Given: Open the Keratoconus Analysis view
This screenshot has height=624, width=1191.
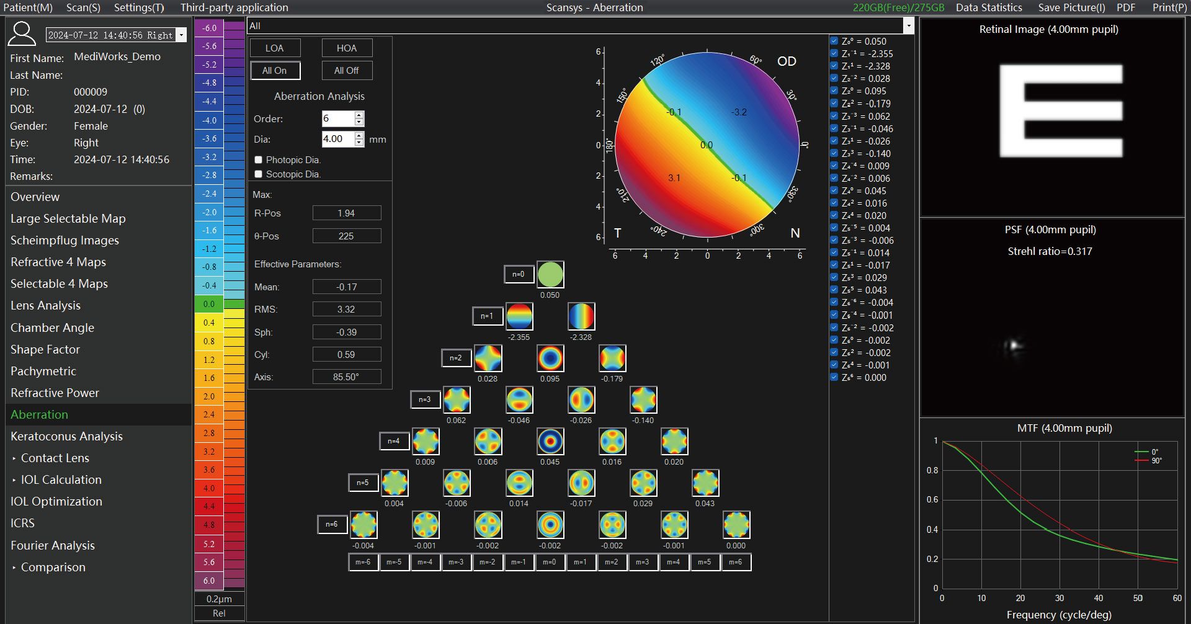Looking at the screenshot, I should pyautogui.click(x=66, y=436).
